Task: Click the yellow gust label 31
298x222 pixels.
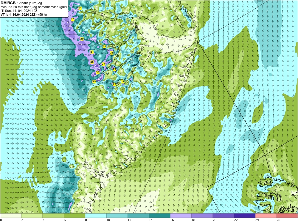Action: 80,8
